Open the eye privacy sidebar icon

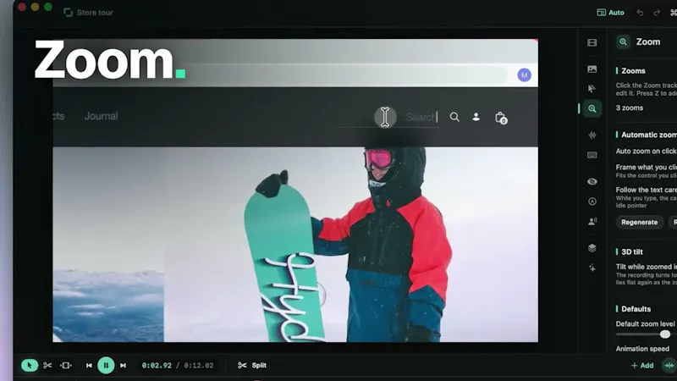click(x=592, y=181)
